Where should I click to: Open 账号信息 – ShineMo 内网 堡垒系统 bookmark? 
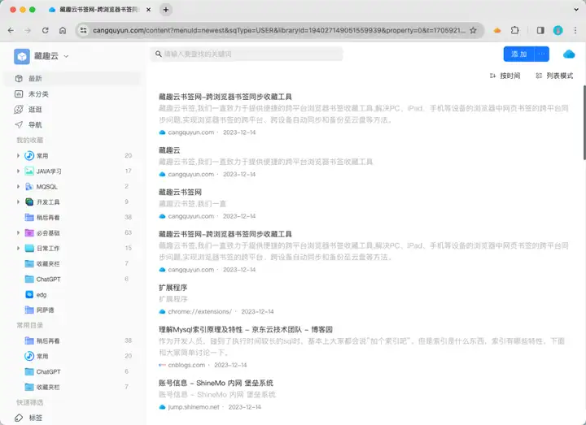point(216,383)
